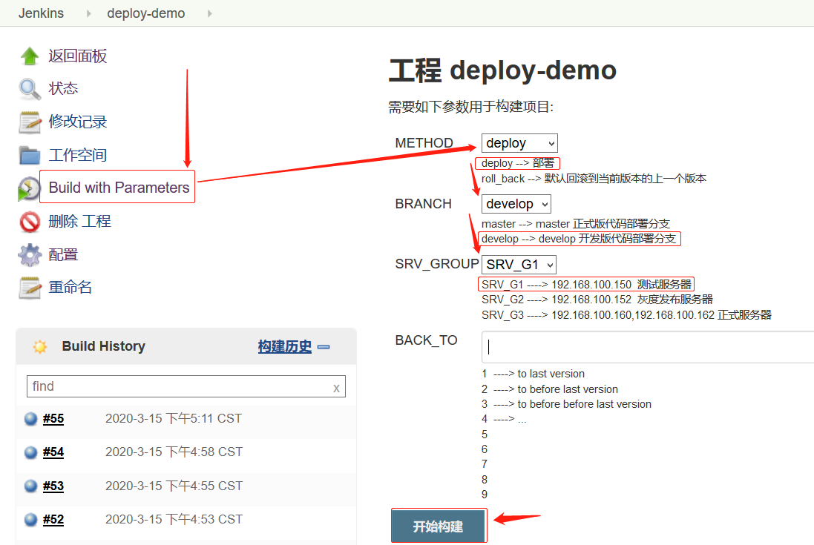This screenshot has width=814, height=545.
Task: Click the 需要如下参数用于构建项目 text
Action: pos(471,108)
